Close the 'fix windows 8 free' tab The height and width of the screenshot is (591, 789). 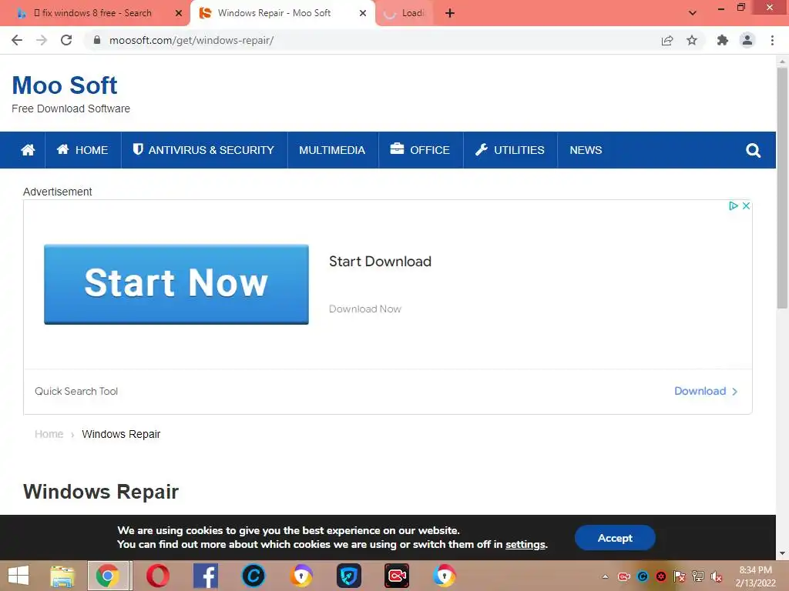point(178,13)
